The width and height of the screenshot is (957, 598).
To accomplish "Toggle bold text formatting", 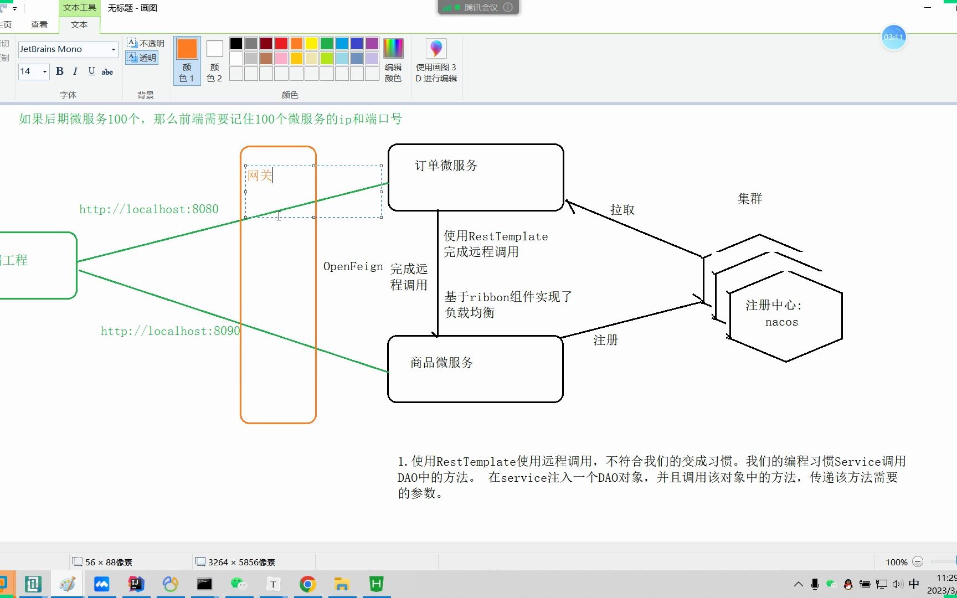I will (60, 71).
